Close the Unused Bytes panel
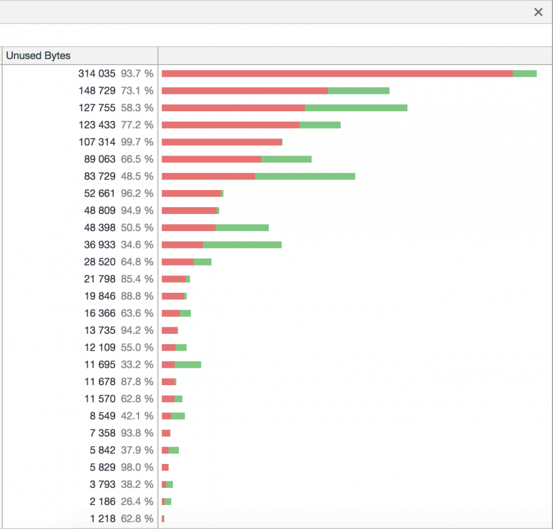The width and height of the screenshot is (553, 529). point(538,12)
